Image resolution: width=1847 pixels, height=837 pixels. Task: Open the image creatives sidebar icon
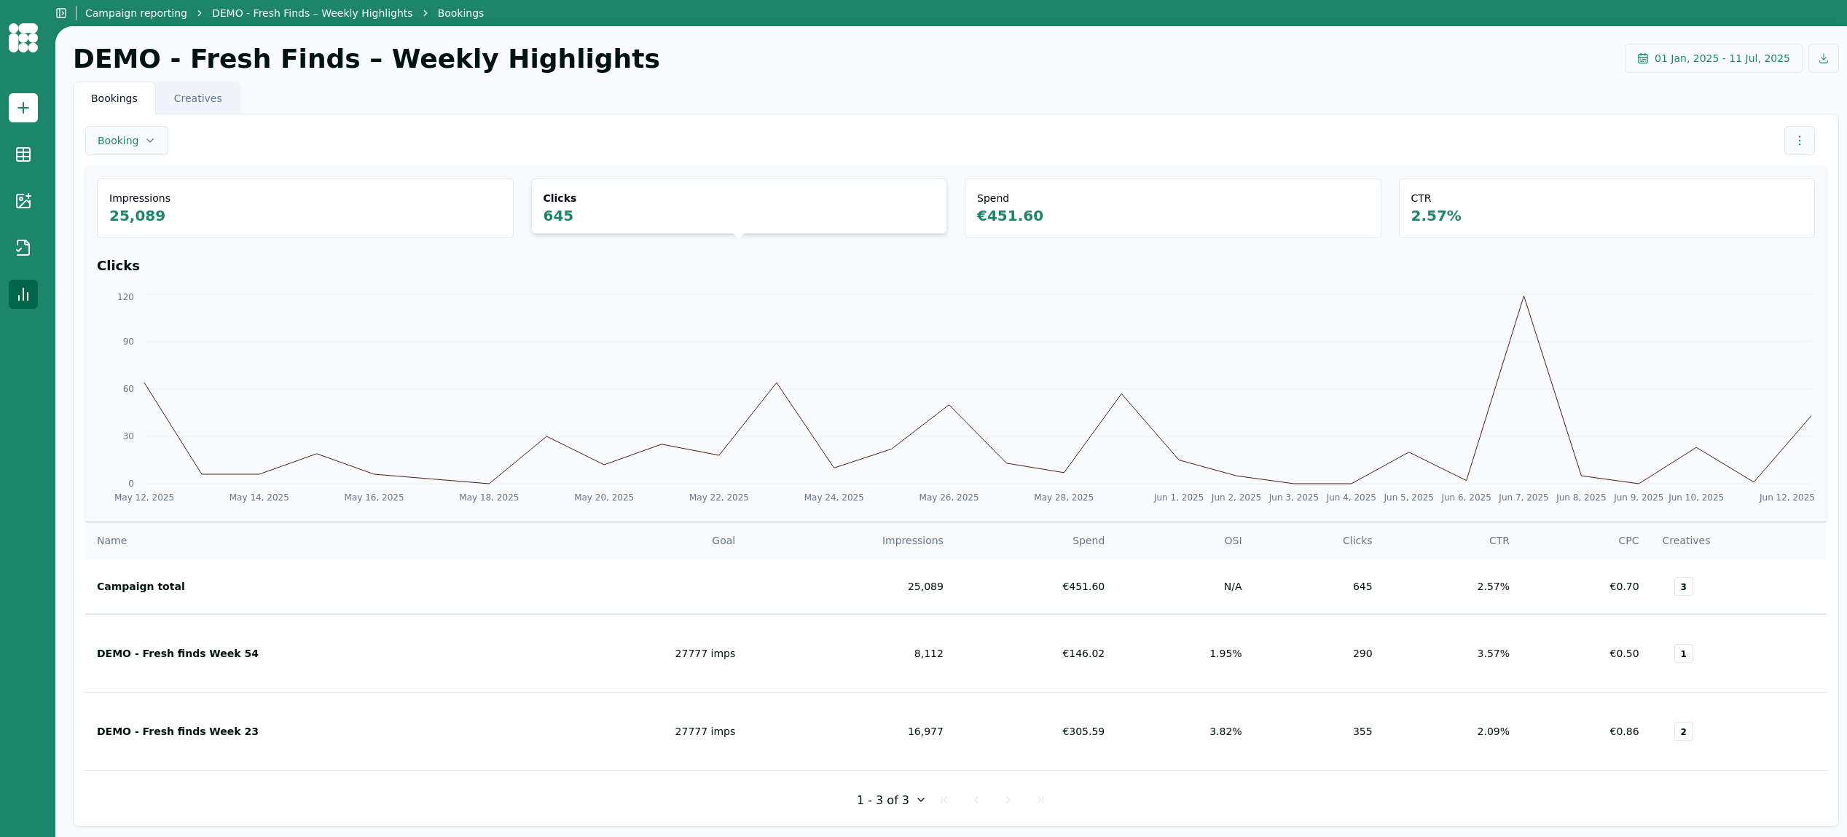tap(23, 201)
